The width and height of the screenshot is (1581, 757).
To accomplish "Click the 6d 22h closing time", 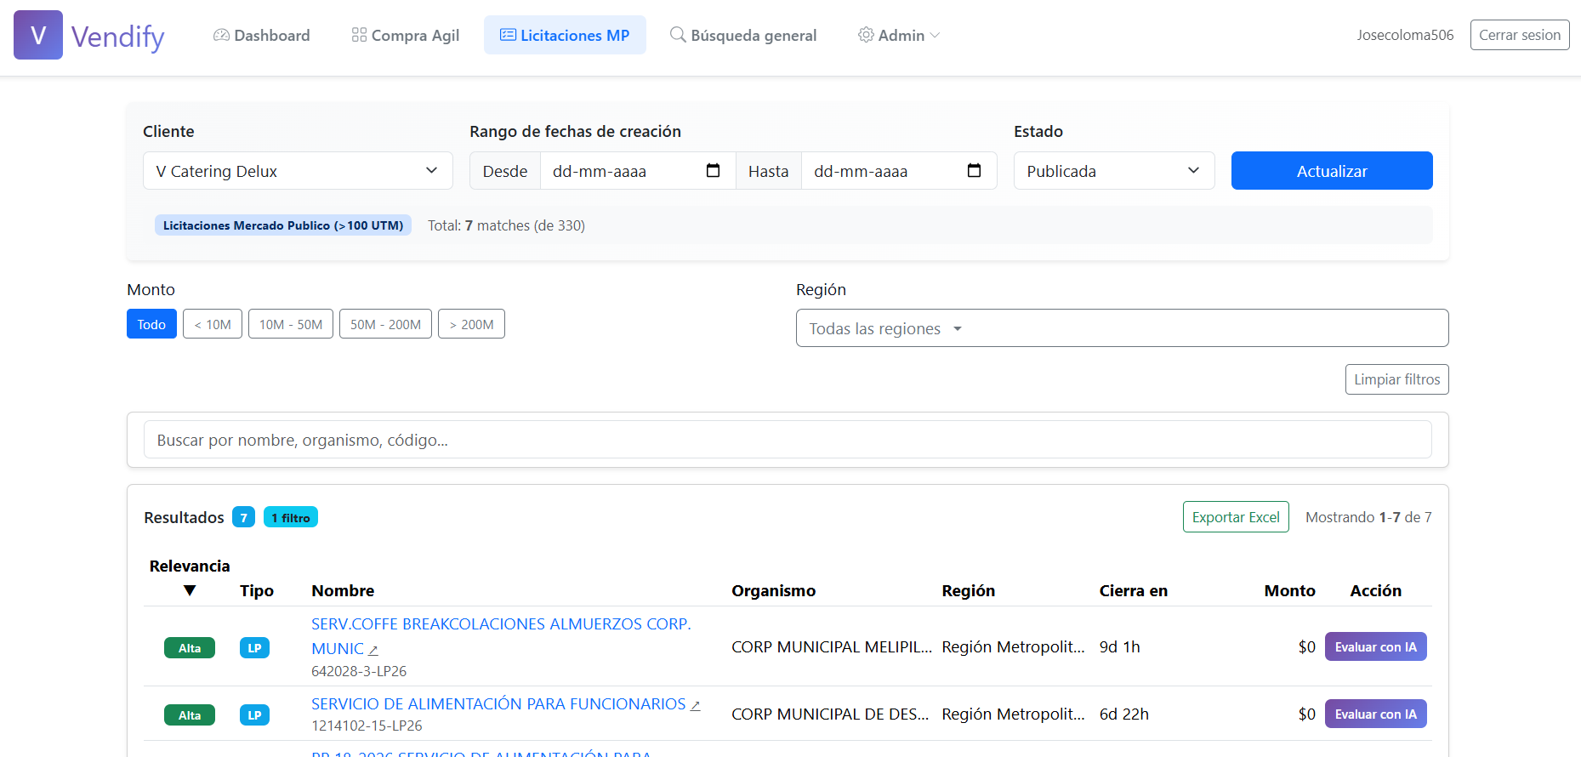I will click(x=1123, y=714).
